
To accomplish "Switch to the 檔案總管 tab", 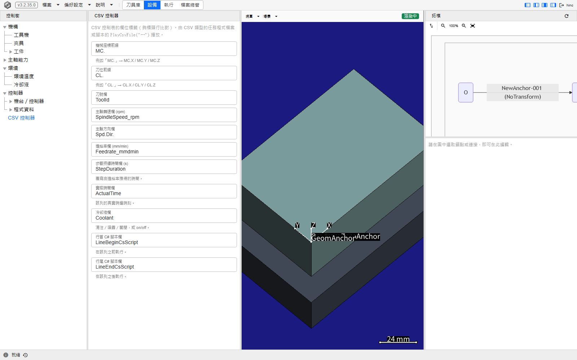I will pyautogui.click(x=190, y=5).
